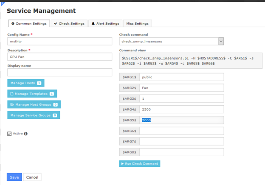Screen dimensions: 265x185
Task: Select the Misc Settings tab
Action: tap(138, 24)
